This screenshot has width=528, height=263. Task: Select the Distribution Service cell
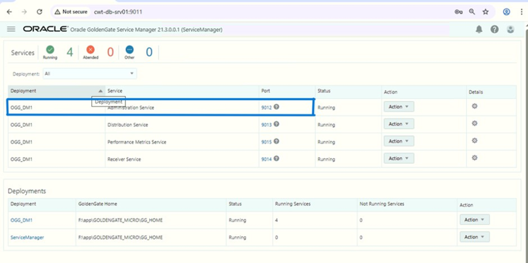click(182, 125)
